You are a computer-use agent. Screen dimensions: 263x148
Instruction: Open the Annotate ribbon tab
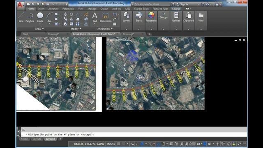pos(53,9)
